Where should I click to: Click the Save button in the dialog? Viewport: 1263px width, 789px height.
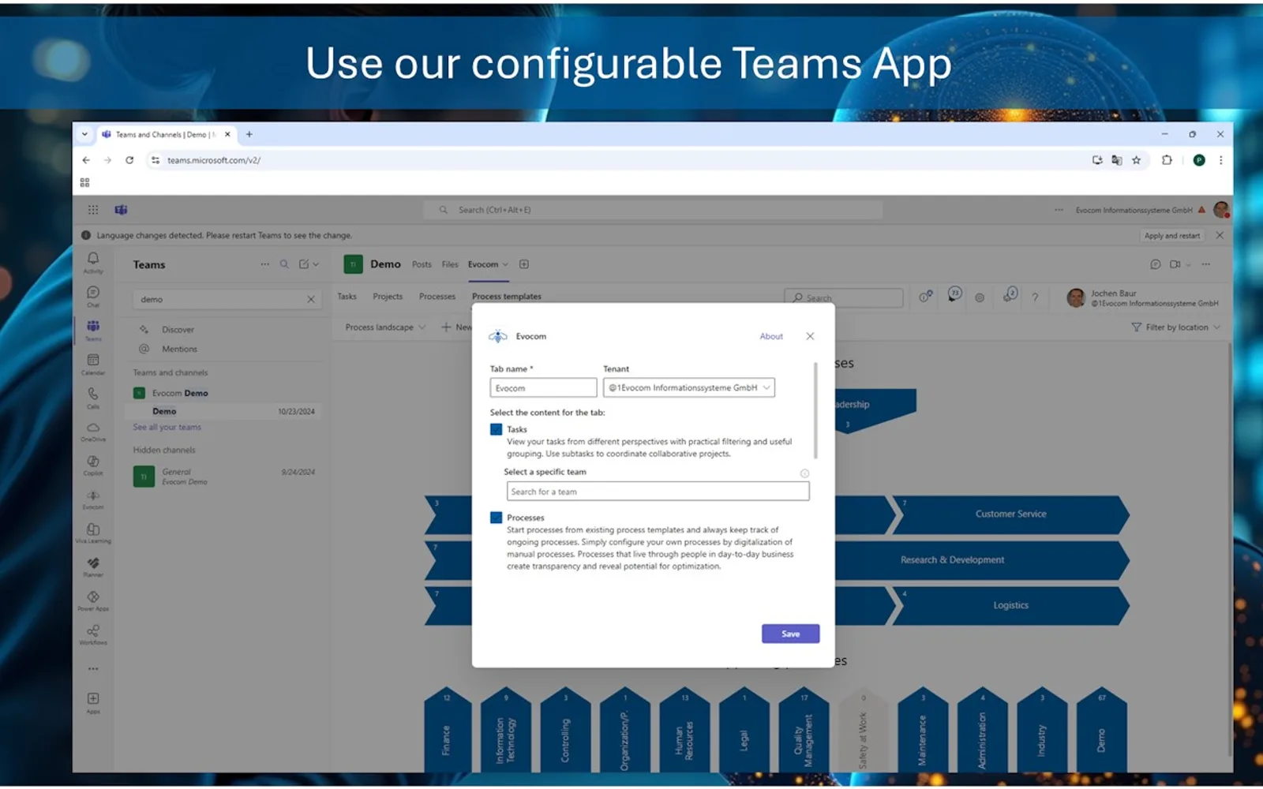point(790,634)
